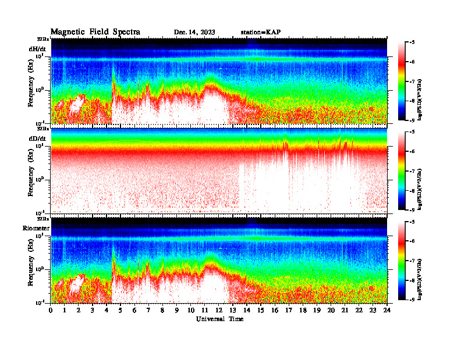Click the "-8" tick on Riometer color bar

412,280
